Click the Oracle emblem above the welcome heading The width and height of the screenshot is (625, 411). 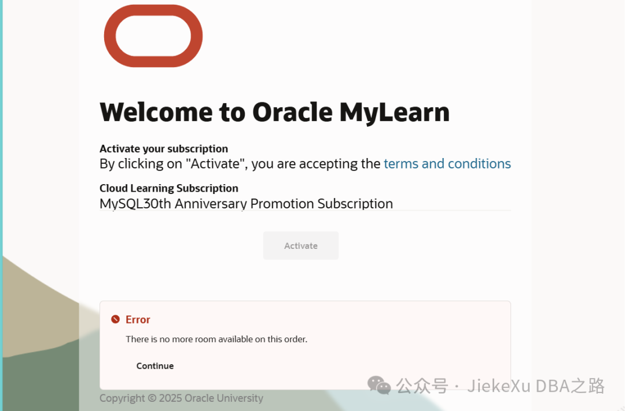(x=153, y=36)
